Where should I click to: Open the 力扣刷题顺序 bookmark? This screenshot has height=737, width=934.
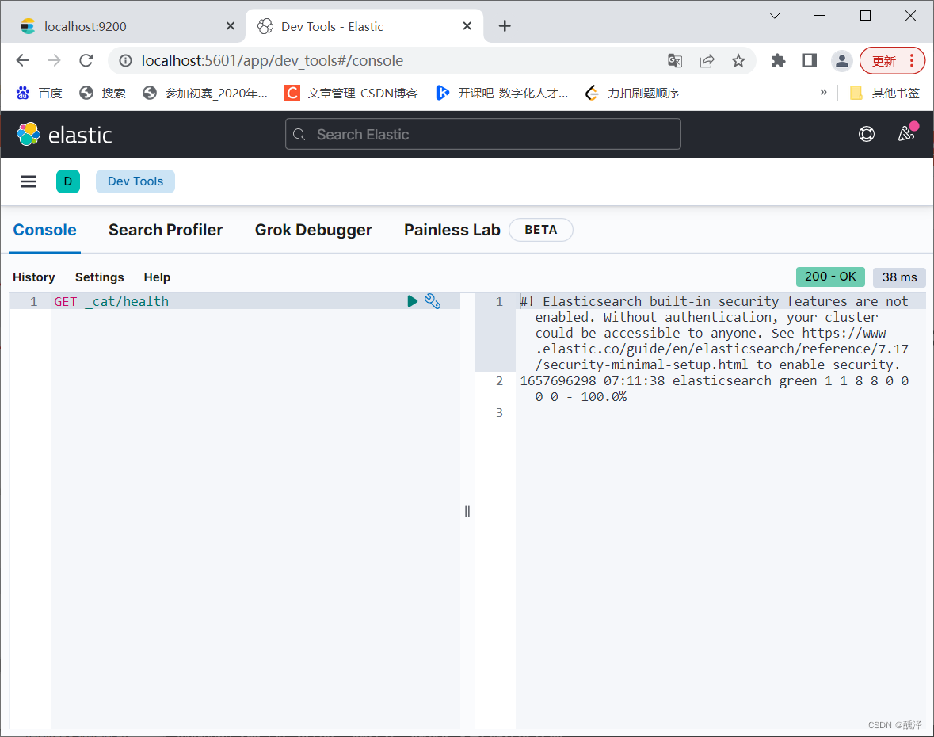[633, 93]
